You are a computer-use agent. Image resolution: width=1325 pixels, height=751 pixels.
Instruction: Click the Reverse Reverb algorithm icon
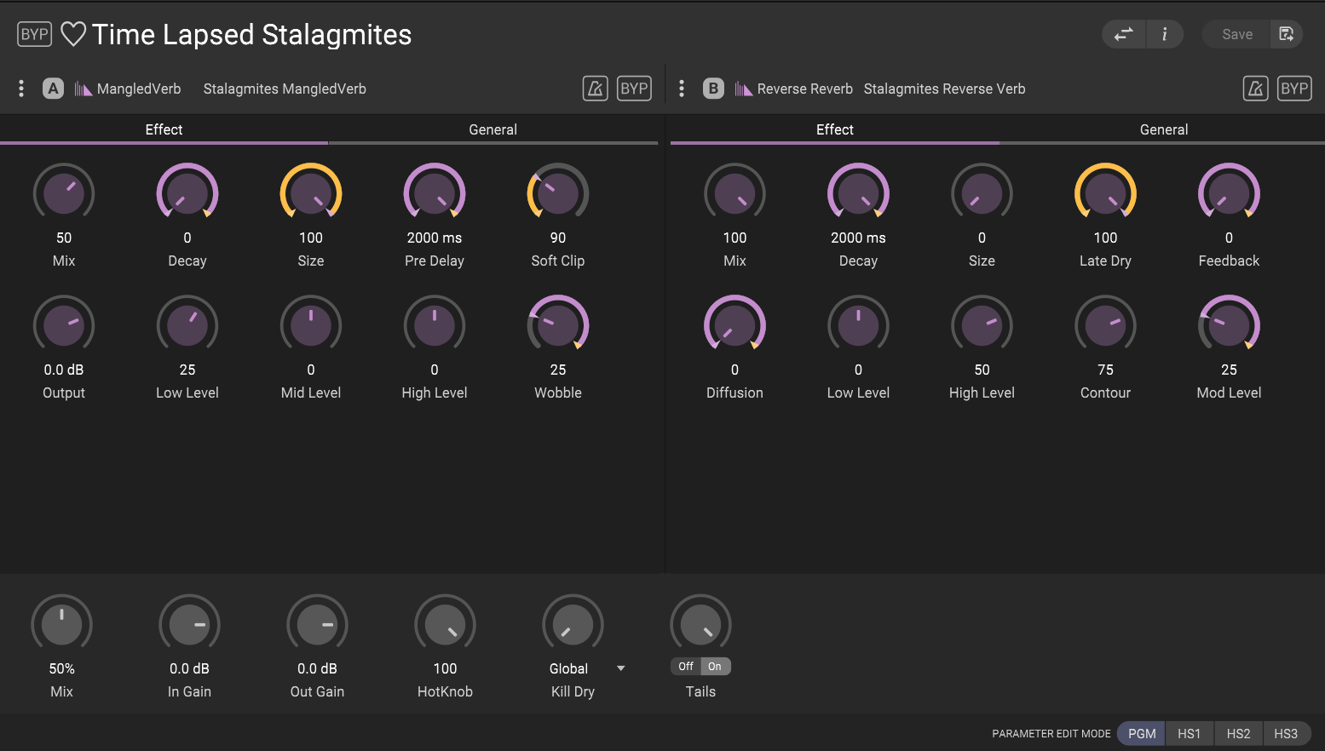click(743, 89)
